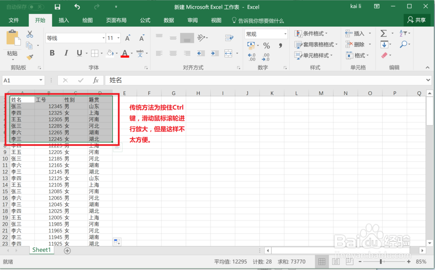The width and height of the screenshot is (435, 270).
Task: Click the accounting currency format icon
Action: click(251, 45)
